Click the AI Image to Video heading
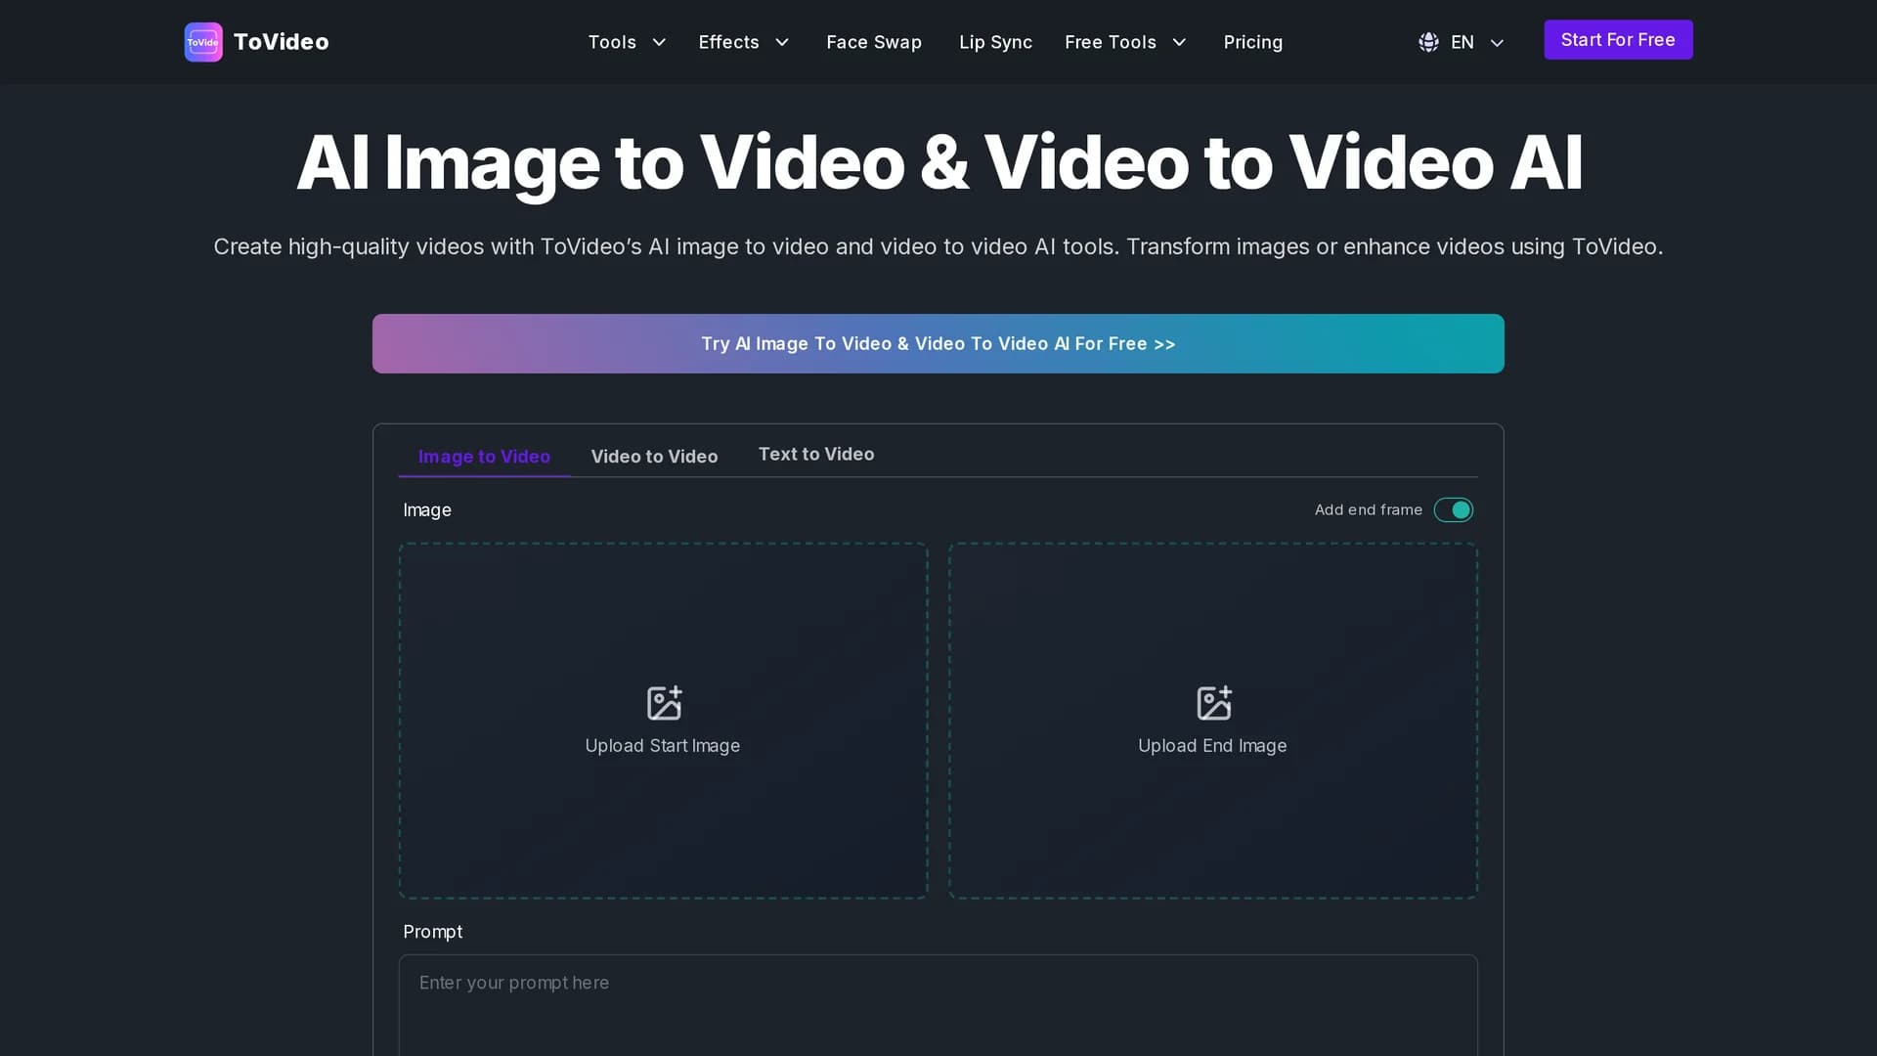 click(938, 162)
